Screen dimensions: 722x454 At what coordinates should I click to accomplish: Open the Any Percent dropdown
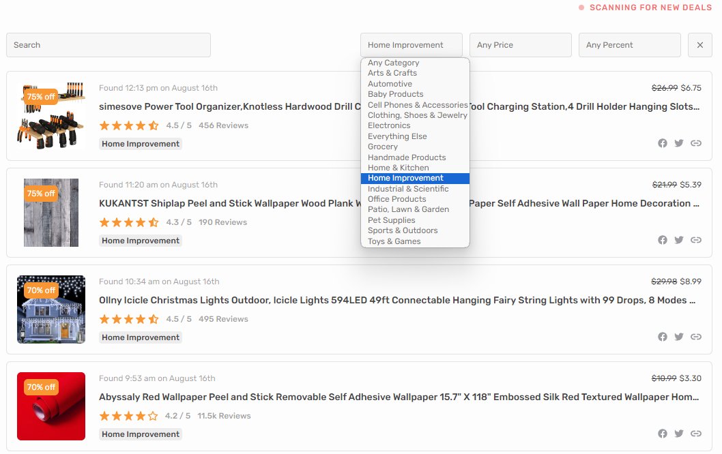pyautogui.click(x=629, y=45)
